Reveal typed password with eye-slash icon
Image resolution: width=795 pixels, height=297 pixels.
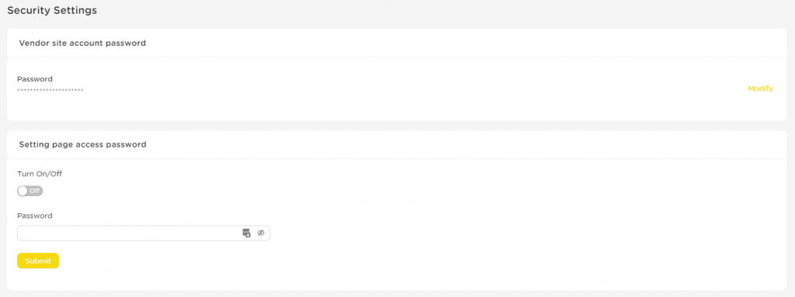261,233
